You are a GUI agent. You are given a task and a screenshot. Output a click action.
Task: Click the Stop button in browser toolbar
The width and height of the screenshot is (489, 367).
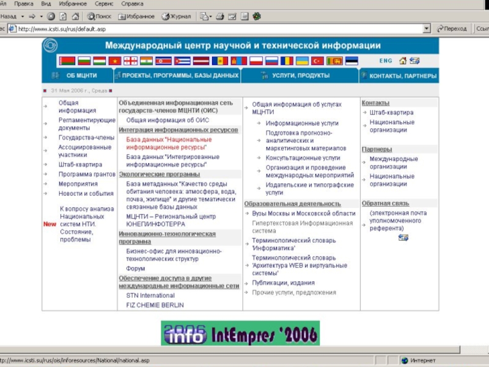point(51,17)
